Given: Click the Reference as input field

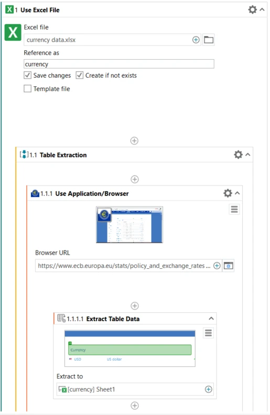Looking at the screenshot, I should [119, 64].
